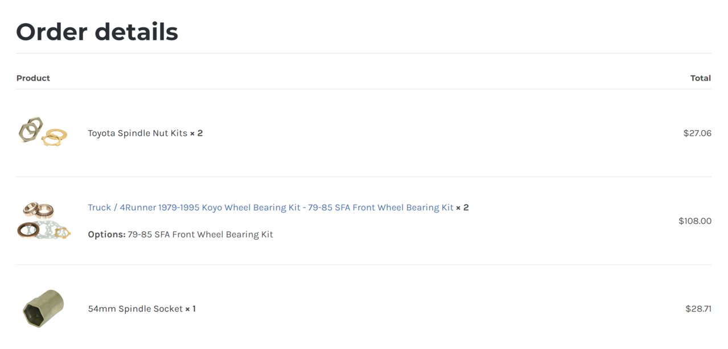Click the Toyota Spindle Nut Kits thumbnail
This screenshot has height=349, width=728.
[x=43, y=133]
